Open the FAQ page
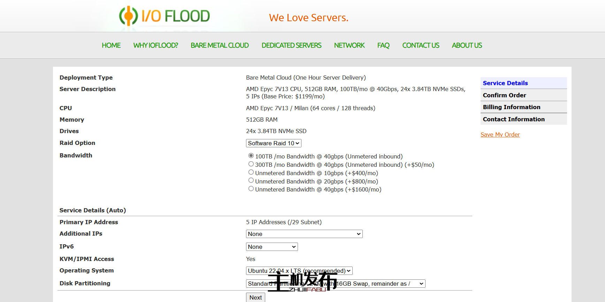This screenshot has height=302, width=605. pos(383,46)
